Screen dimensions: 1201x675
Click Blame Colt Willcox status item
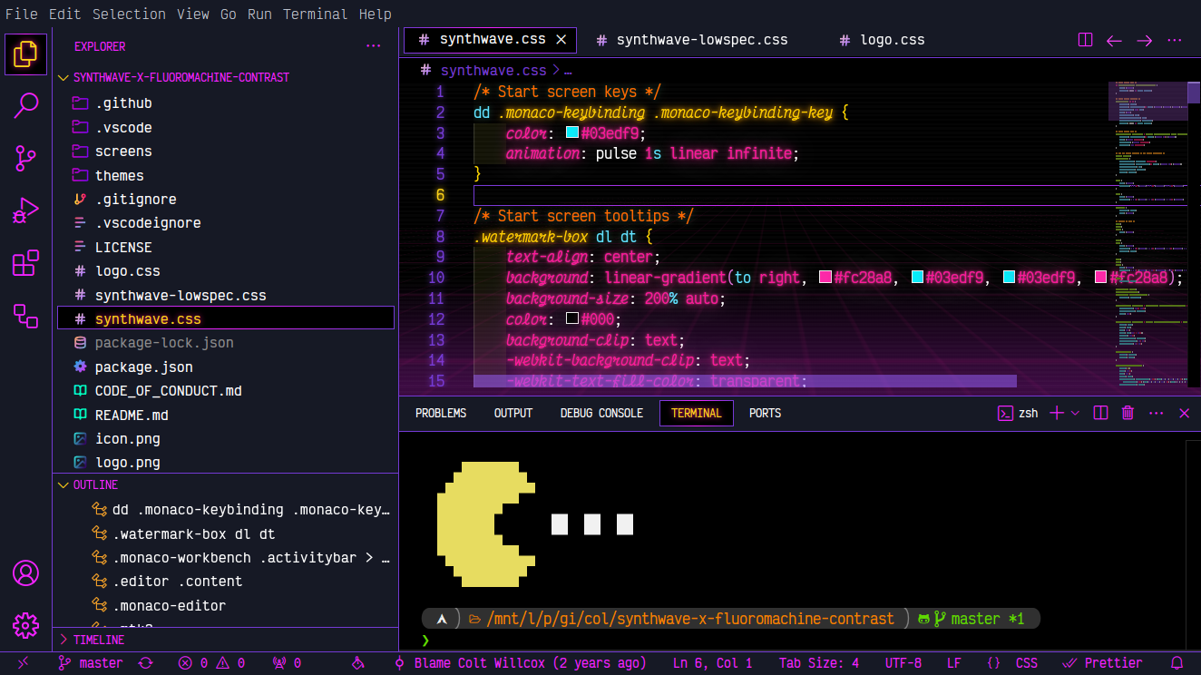(520, 663)
